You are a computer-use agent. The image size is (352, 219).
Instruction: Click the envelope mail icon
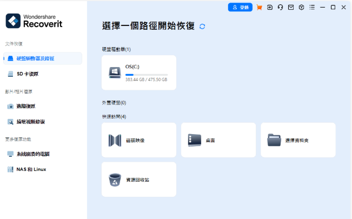[x=291, y=8]
